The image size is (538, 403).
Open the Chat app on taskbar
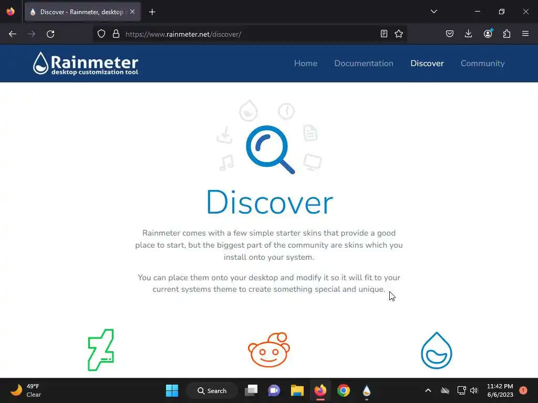274,390
